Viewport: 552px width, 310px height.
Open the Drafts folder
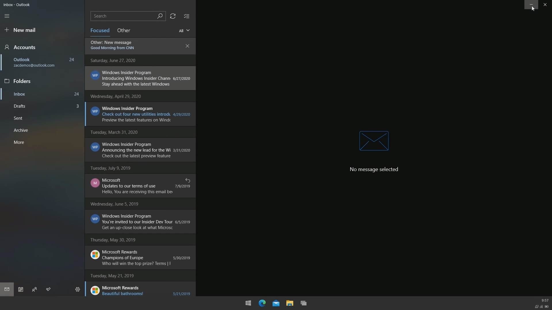pyautogui.click(x=20, y=106)
